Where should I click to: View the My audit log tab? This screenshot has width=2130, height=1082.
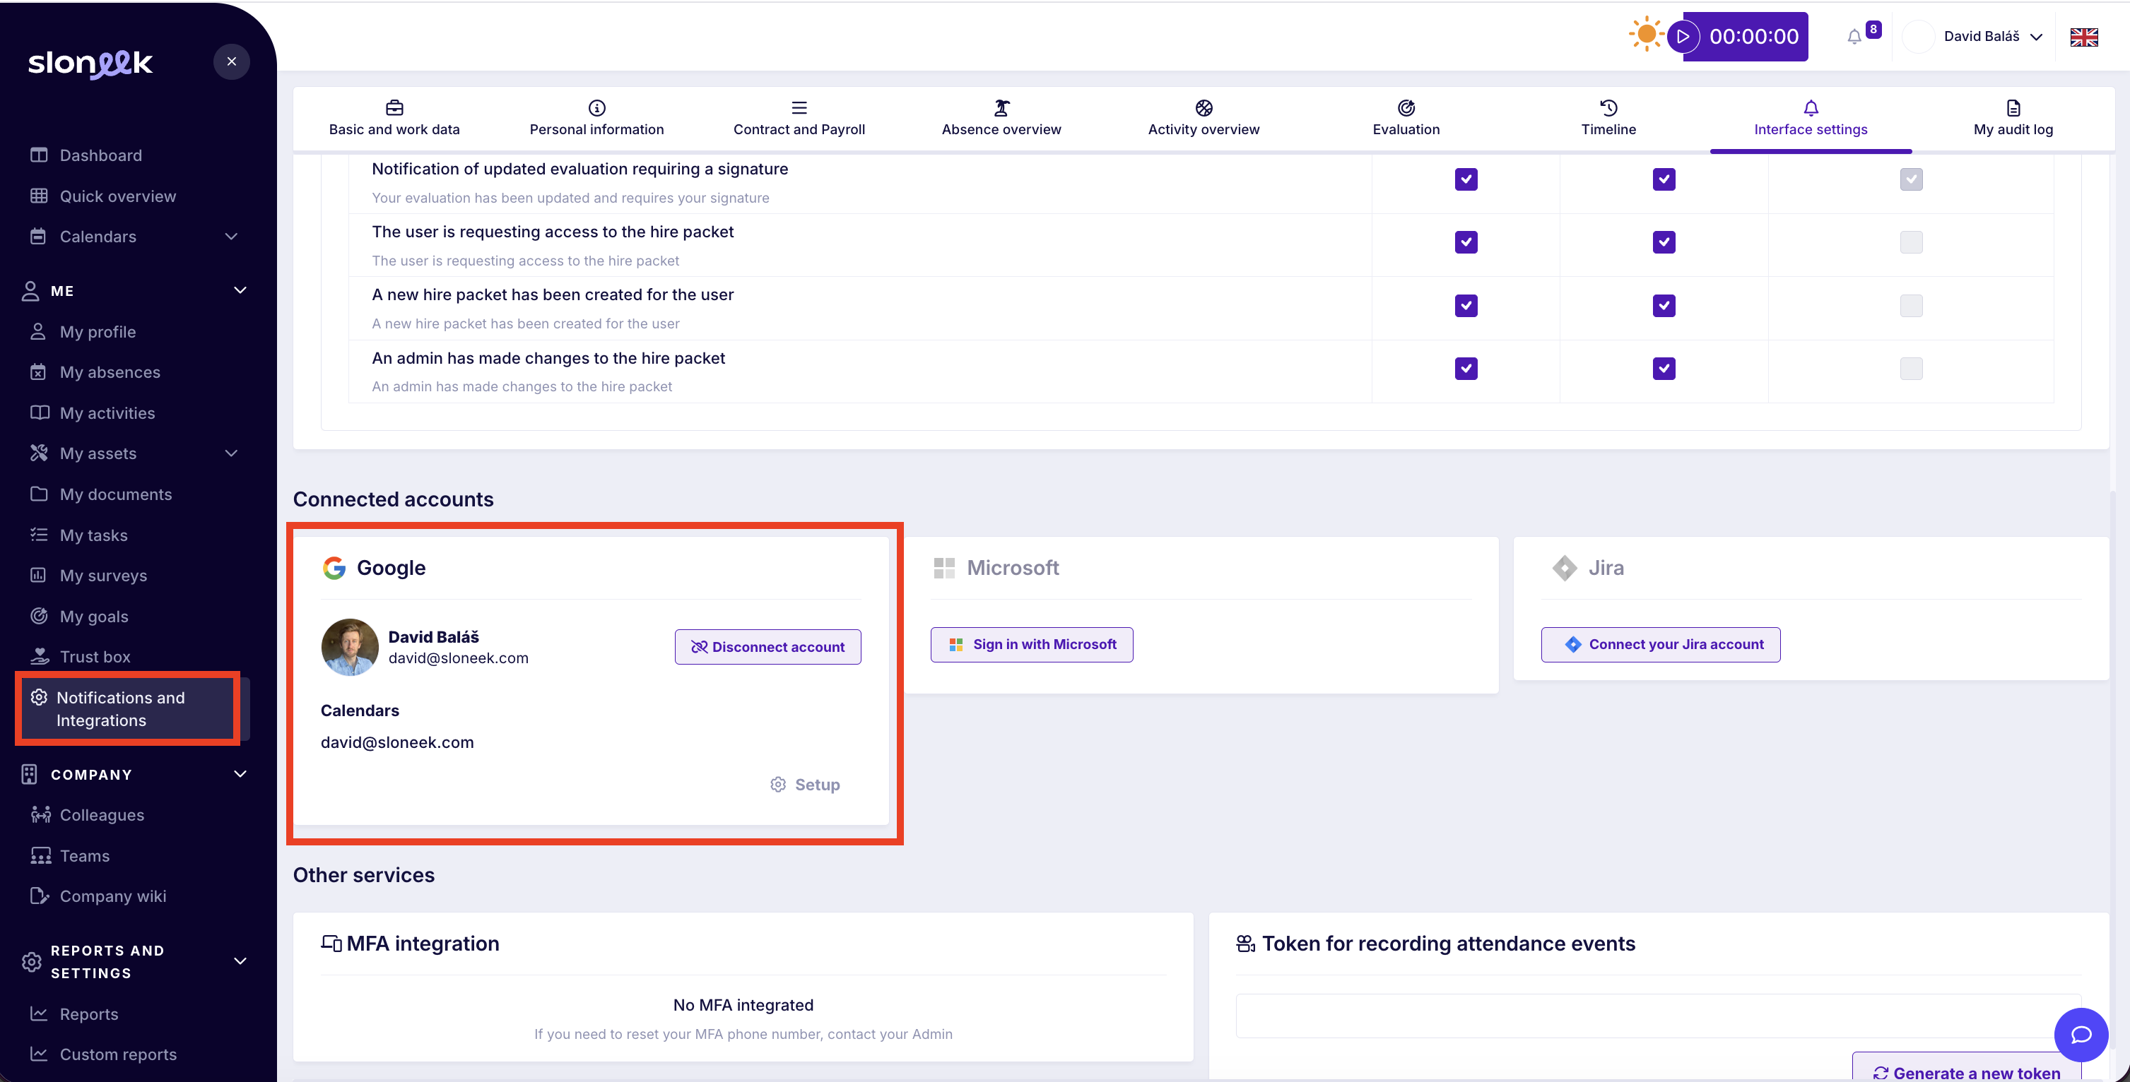(2013, 119)
